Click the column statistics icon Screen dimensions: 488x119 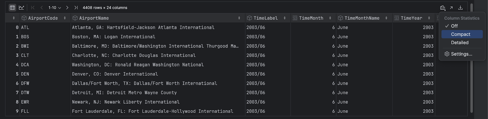coord(443,8)
